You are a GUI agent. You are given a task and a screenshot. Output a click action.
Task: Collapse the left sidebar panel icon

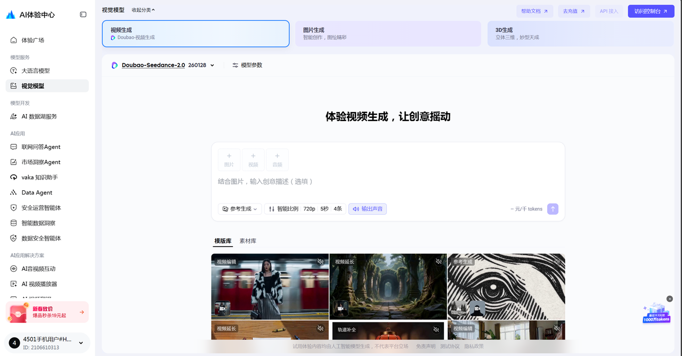(x=83, y=14)
